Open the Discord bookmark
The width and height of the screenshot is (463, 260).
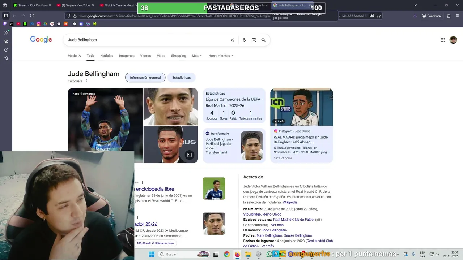coord(81,24)
